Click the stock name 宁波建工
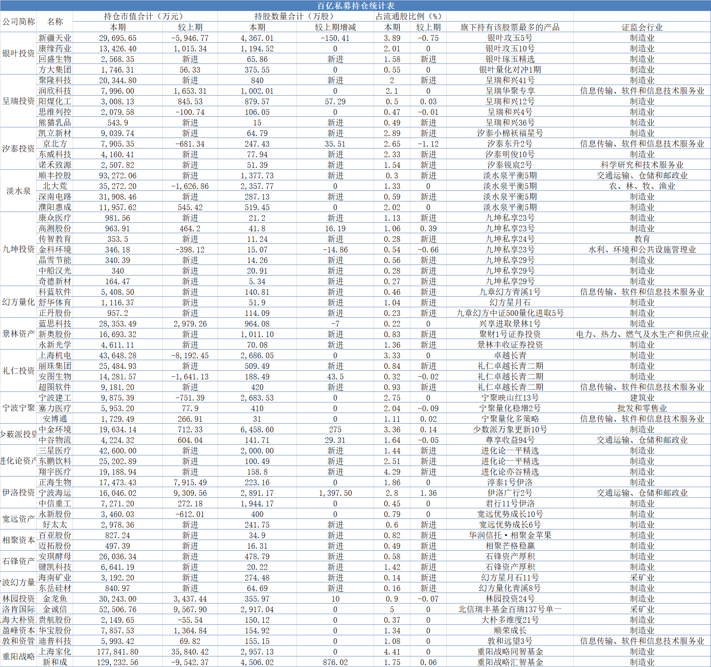The image size is (711, 667). 55,398
